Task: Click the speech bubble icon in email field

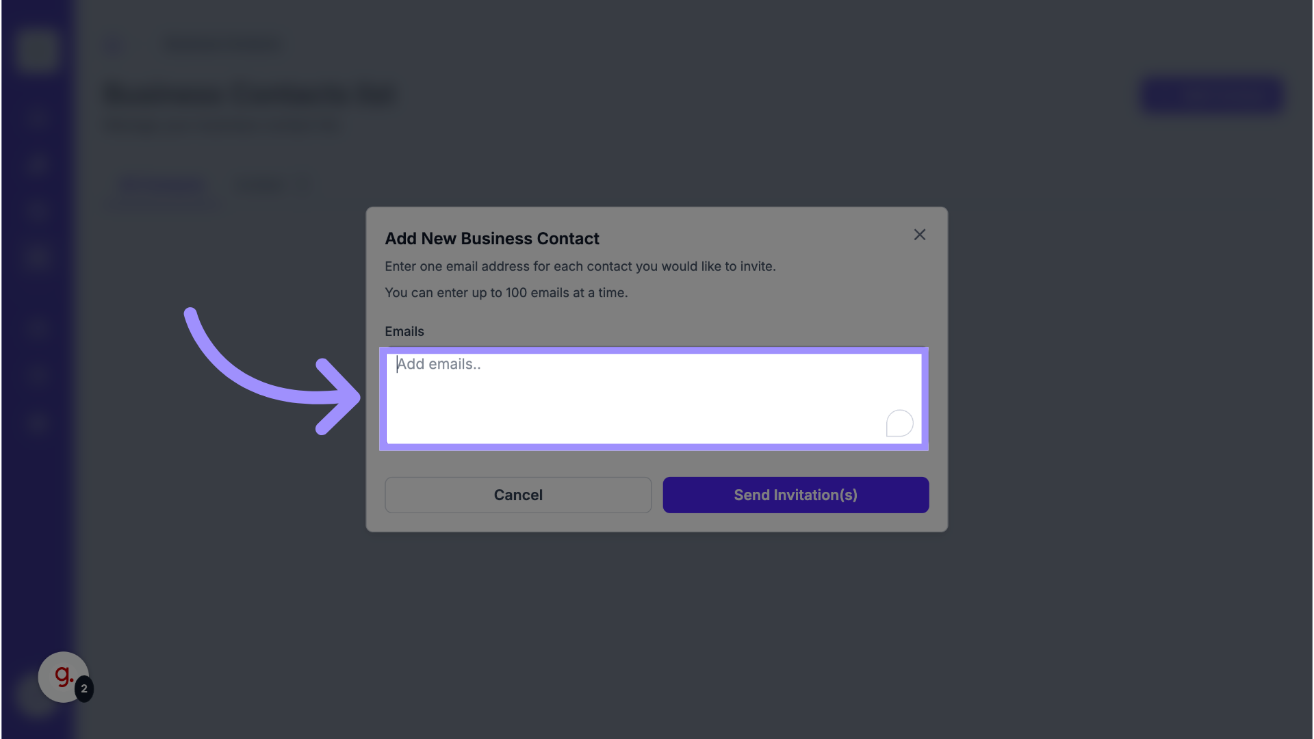Action: pos(899,424)
